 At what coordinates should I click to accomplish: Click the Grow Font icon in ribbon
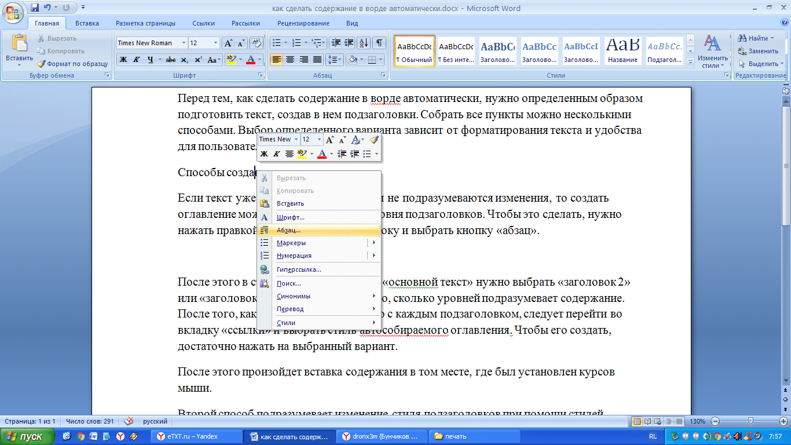pos(228,43)
